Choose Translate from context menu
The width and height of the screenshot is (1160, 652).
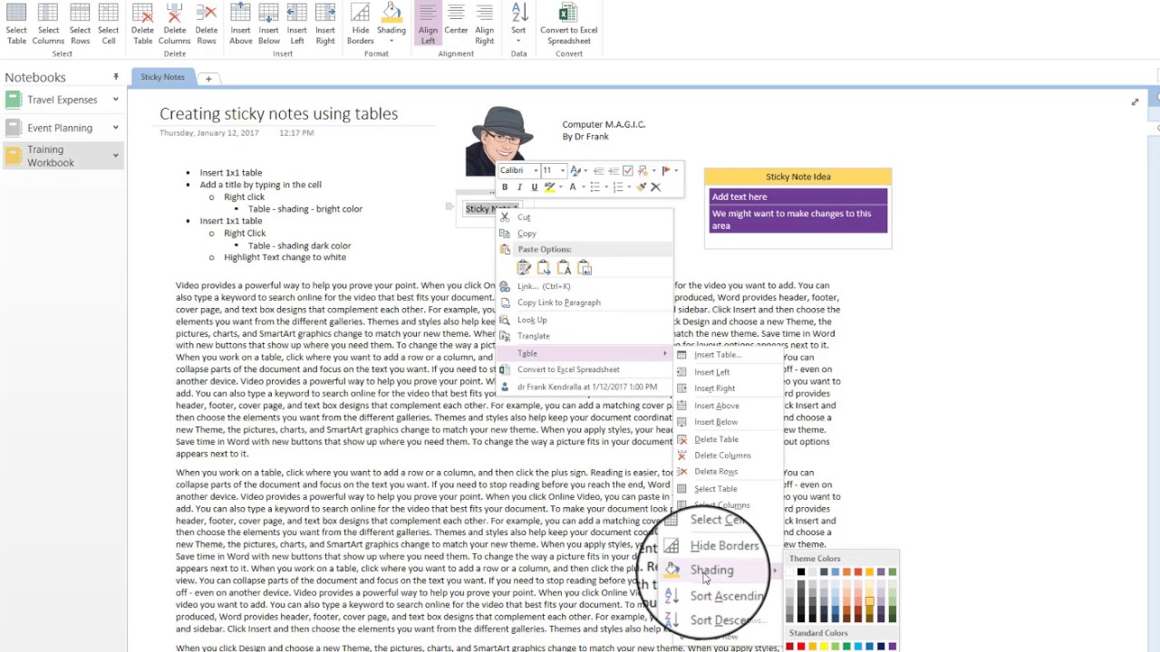[x=585, y=336]
